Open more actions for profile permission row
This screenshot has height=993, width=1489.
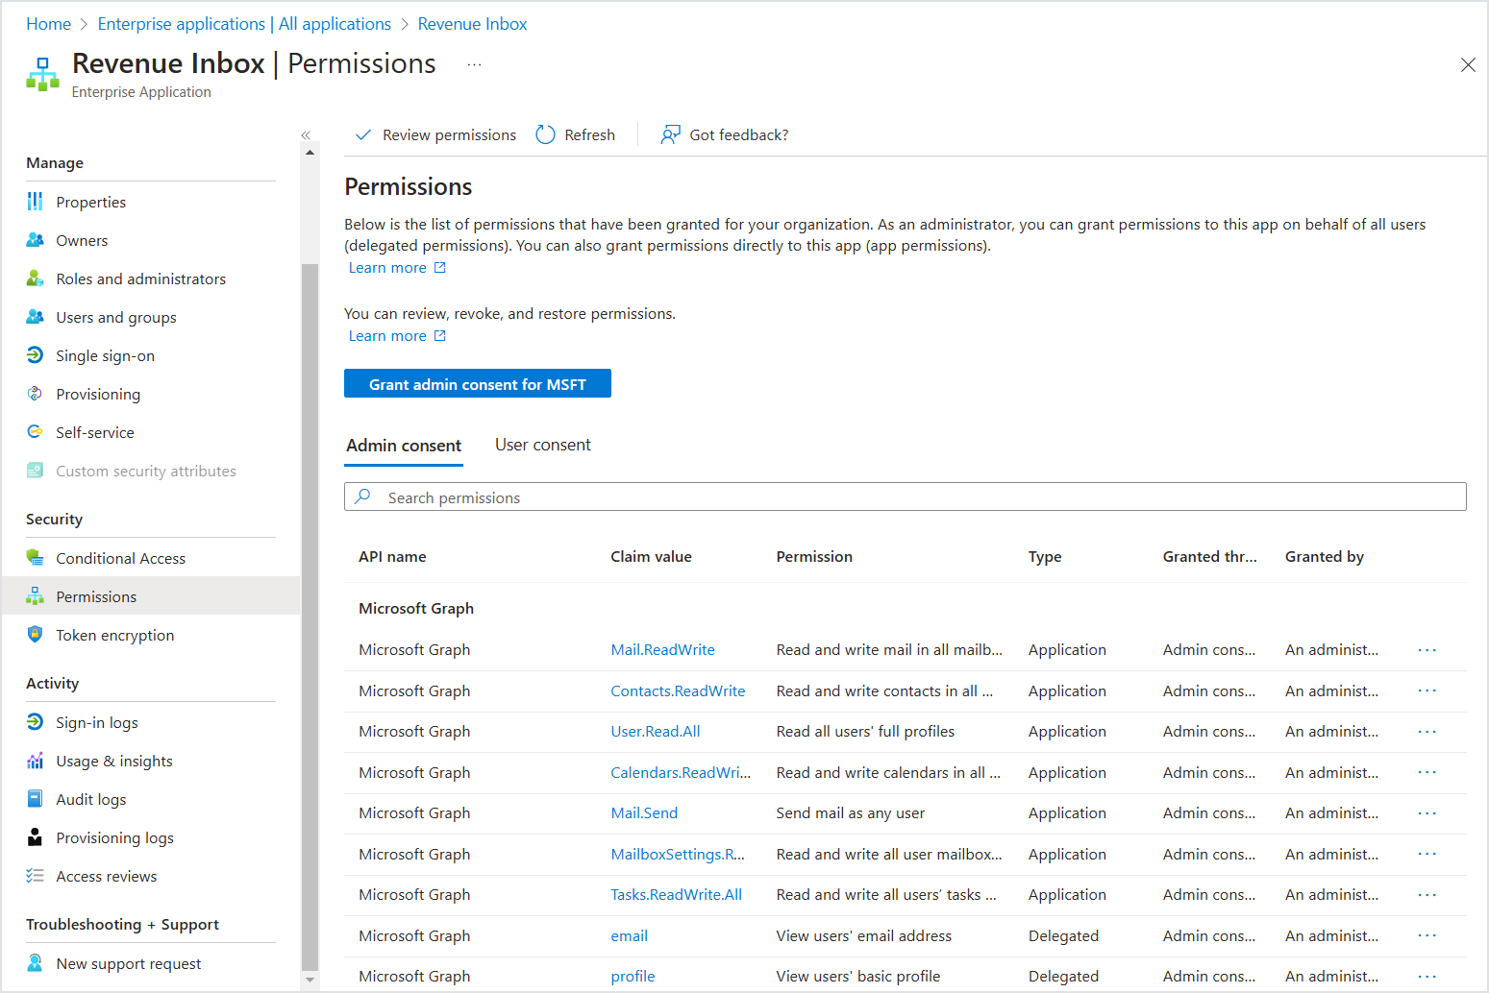(1427, 977)
